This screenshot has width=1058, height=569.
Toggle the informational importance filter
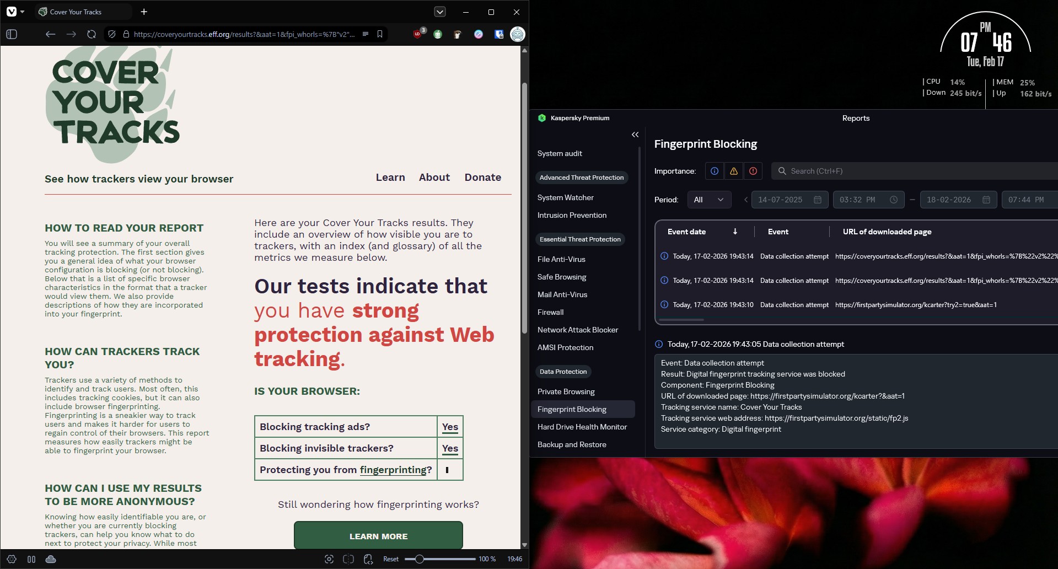point(715,171)
